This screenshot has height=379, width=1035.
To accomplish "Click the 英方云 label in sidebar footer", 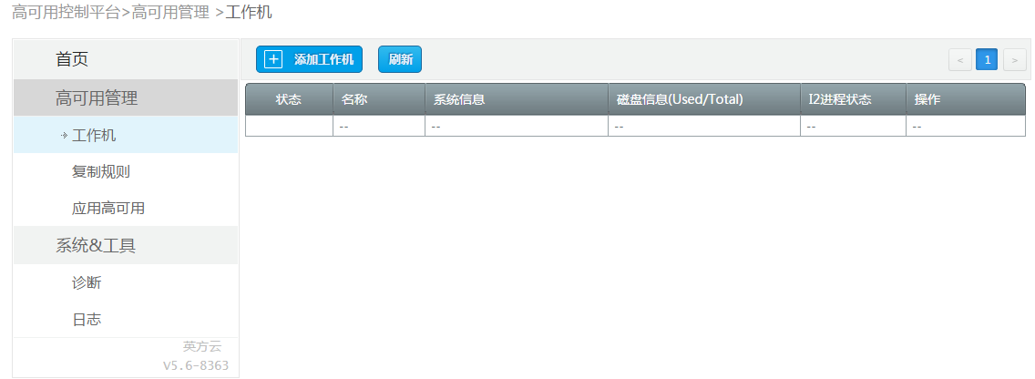I will pyautogui.click(x=202, y=346).
